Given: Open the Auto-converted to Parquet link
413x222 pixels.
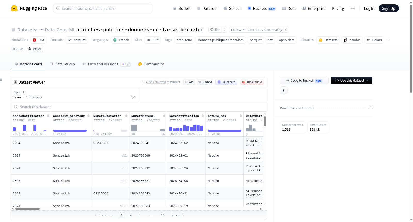Looking at the screenshot, I should point(163,82).
